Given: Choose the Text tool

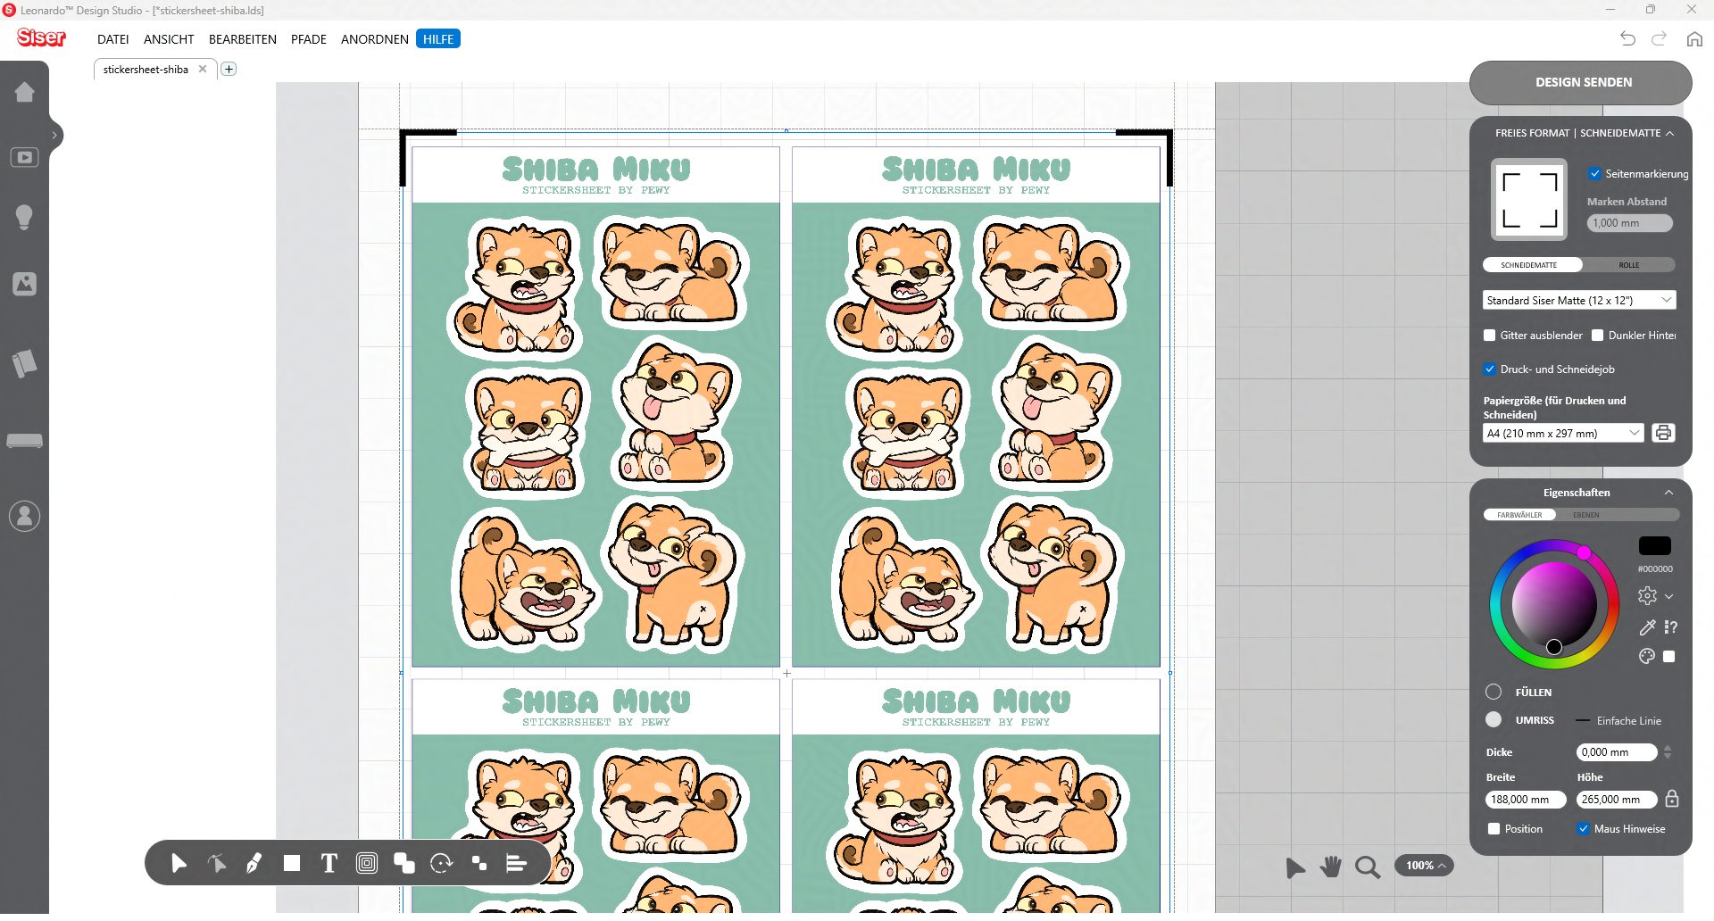Looking at the screenshot, I should (x=329, y=863).
